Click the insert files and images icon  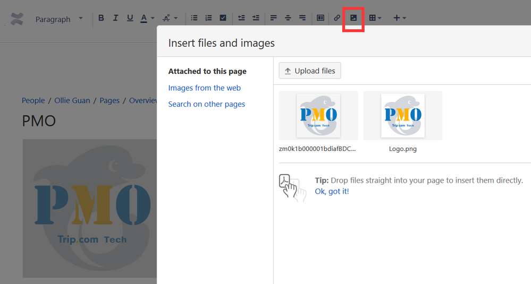[x=353, y=18]
